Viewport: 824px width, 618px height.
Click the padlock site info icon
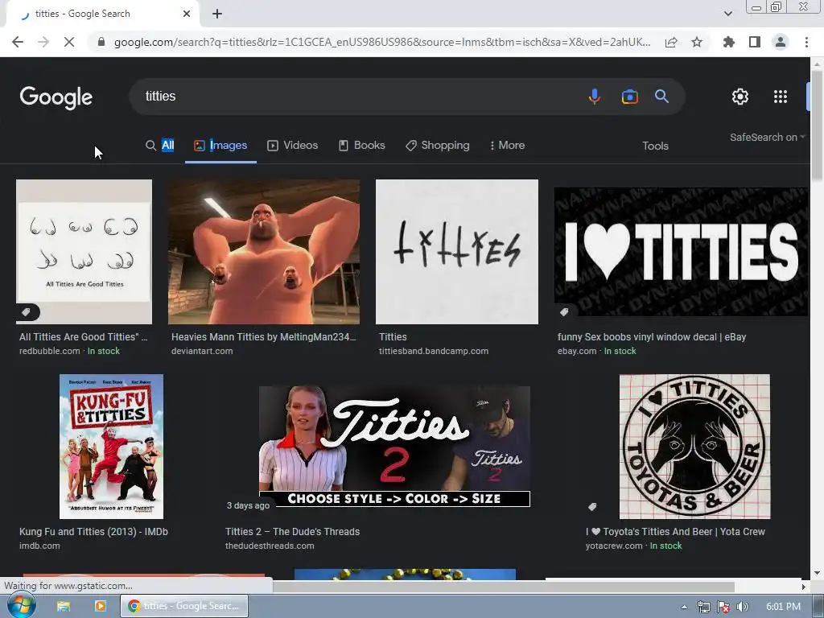(x=101, y=42)
